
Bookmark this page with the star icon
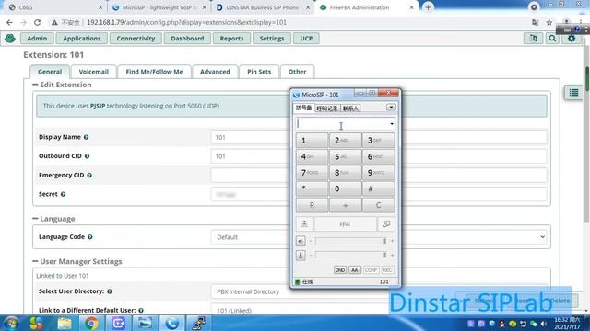[x=549, y=22]
